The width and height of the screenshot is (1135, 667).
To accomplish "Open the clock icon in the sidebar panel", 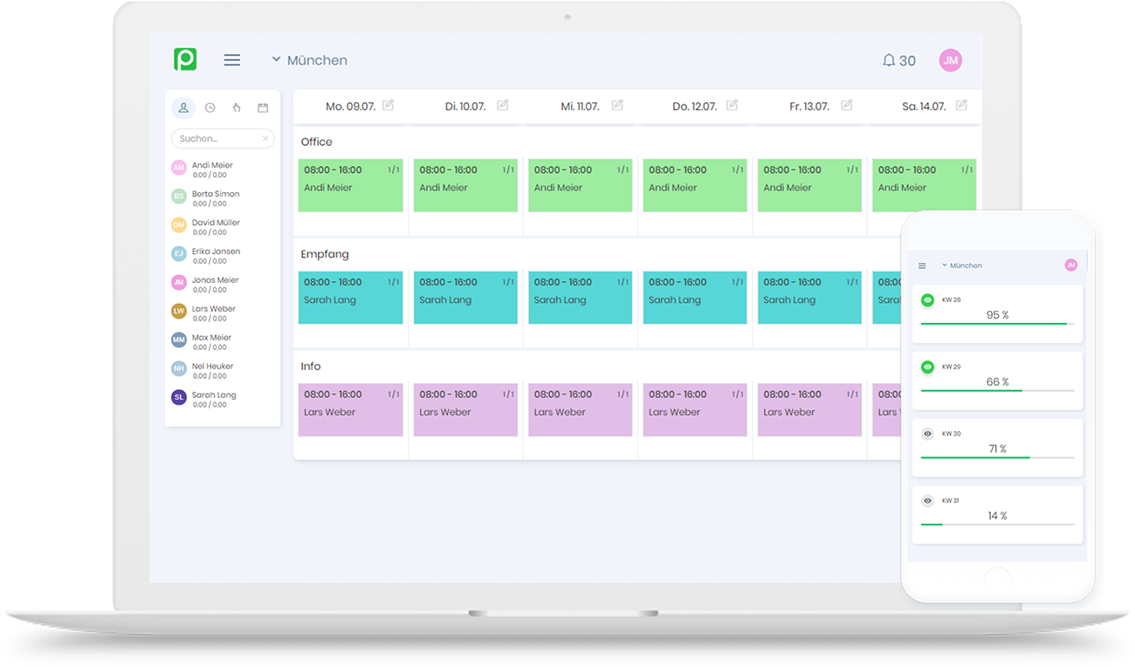I will pos(210,107).
